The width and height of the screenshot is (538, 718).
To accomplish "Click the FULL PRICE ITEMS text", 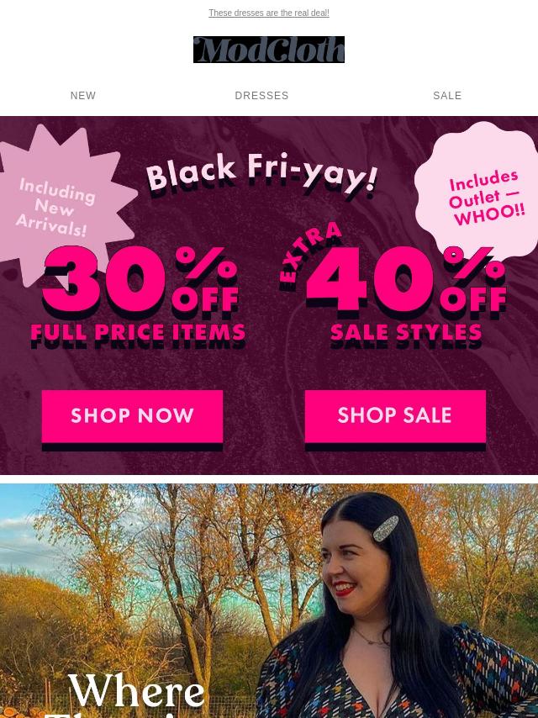I will tap(138, 333).
